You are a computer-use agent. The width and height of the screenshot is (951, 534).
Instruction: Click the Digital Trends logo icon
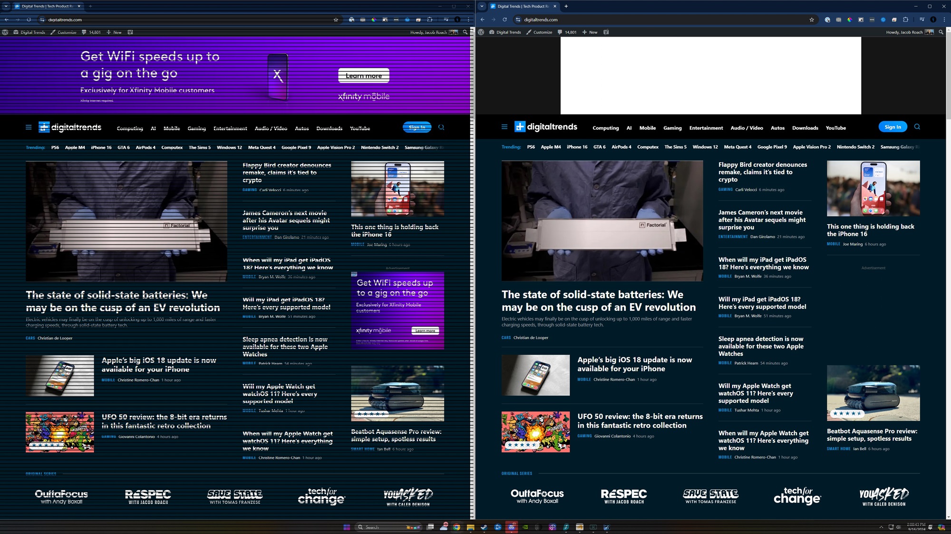pos(44,127)
